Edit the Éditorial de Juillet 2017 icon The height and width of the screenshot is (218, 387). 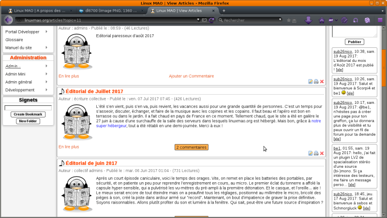(x=311, y=153)
